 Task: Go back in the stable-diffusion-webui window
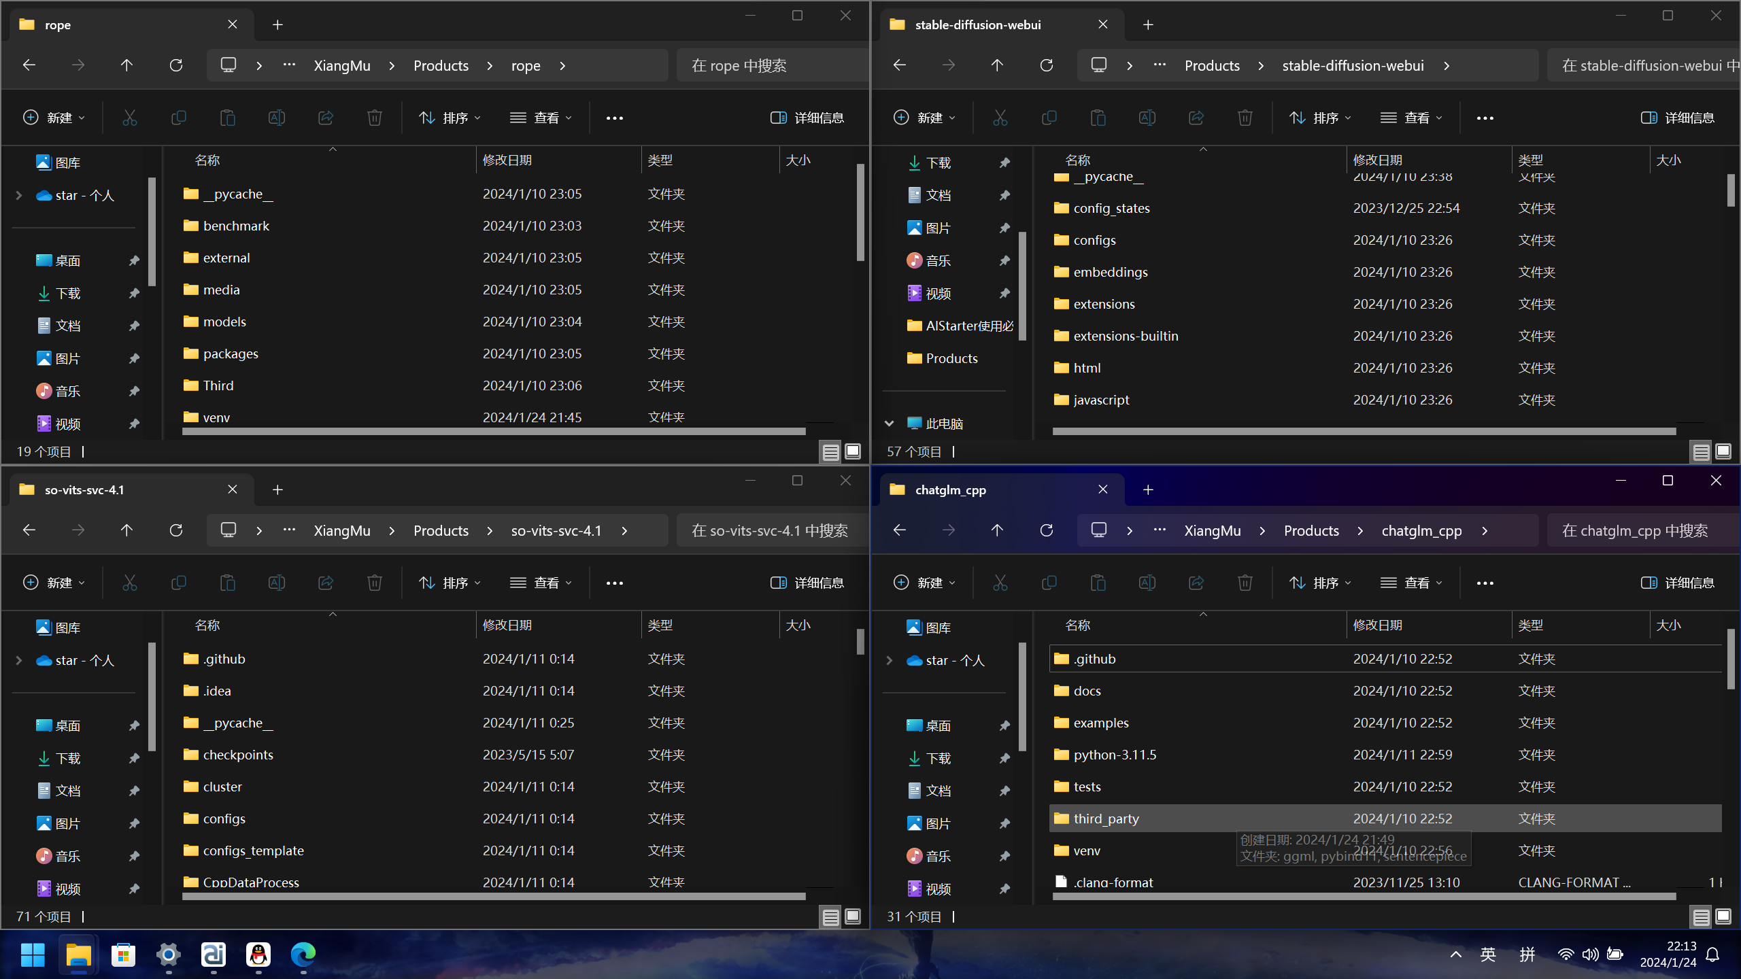899,65
